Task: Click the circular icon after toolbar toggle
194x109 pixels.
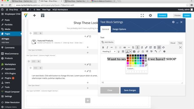Action: 163,48
